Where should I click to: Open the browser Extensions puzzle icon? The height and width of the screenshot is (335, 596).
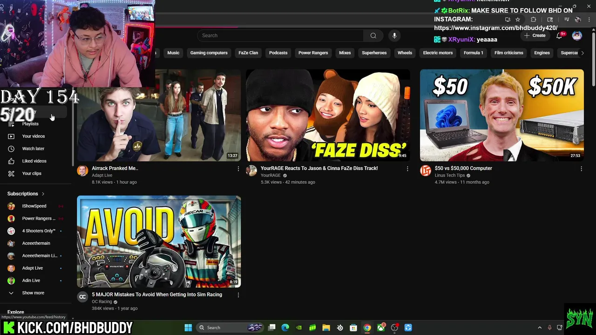click(534, 20)
